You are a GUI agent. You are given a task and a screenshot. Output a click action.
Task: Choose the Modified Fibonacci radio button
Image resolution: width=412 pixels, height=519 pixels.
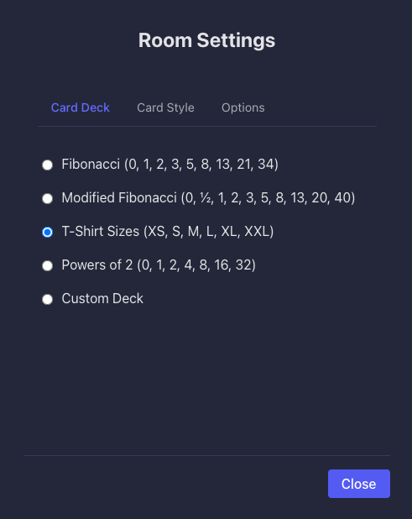[x=47, y=198]
